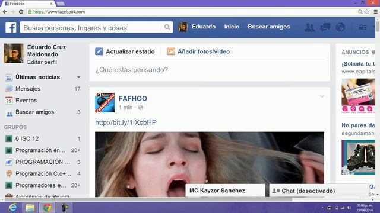Open Eduardo Cruz Maldonado profile name
This screenshot has height=213, width=380.
[x=46, y=50]
